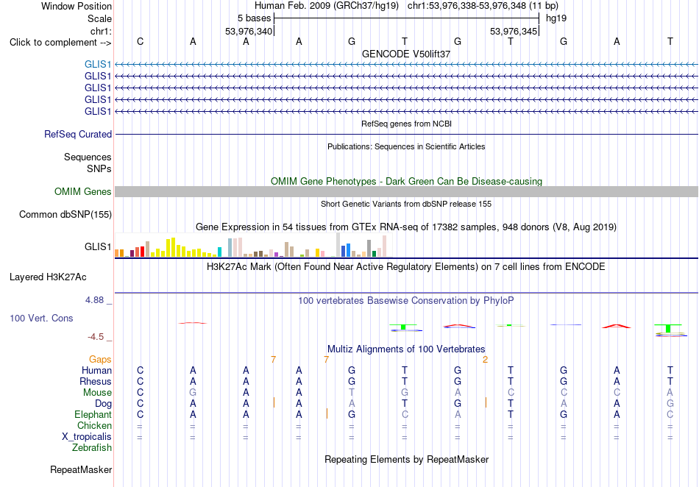Click the Sequences track label
The image size is (699, 487).
(88, 157)
